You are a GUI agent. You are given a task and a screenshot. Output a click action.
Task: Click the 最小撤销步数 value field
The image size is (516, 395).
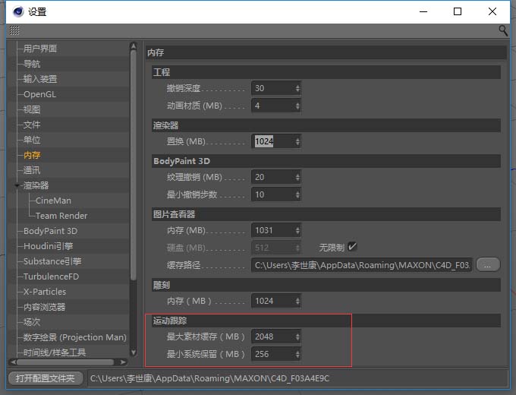[x=272, y=194]
